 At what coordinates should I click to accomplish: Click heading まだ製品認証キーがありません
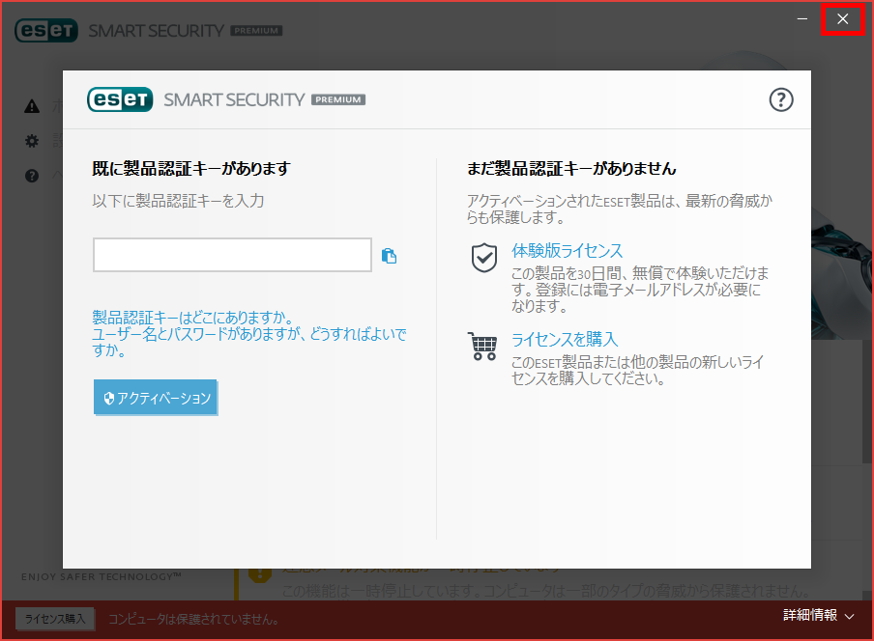tap(571, 169)
